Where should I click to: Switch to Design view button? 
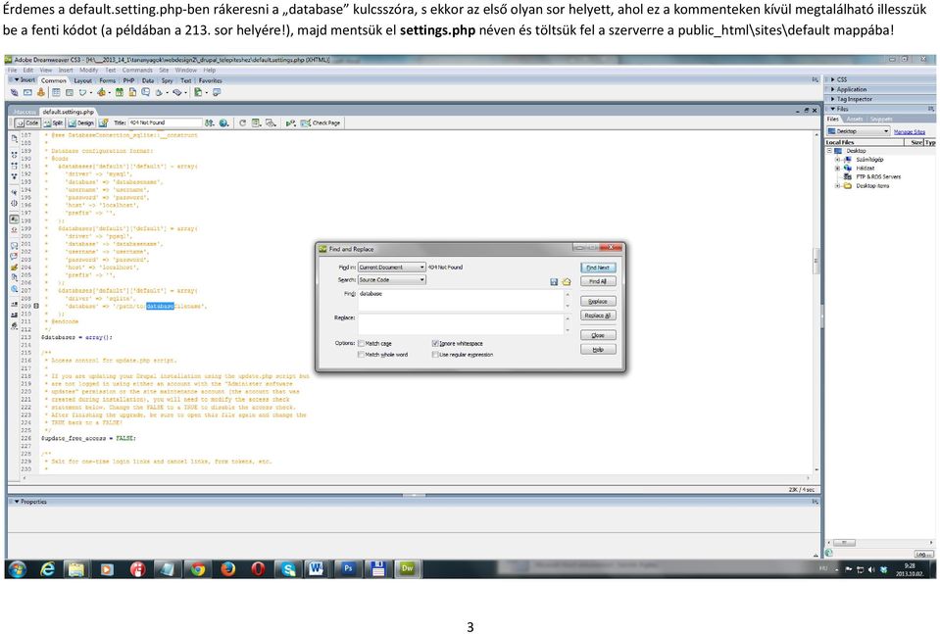(x=81, y=122)
